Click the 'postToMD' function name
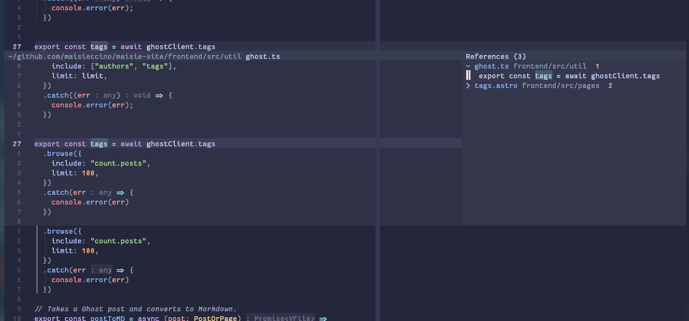Image resolution: width=689 pixels, height=321 pixels. pyautogui.click(x=107, y=318)
